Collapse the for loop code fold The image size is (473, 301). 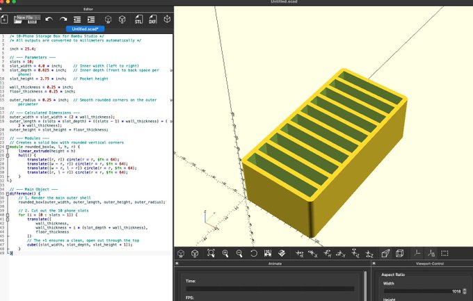(x=7, y=215)
